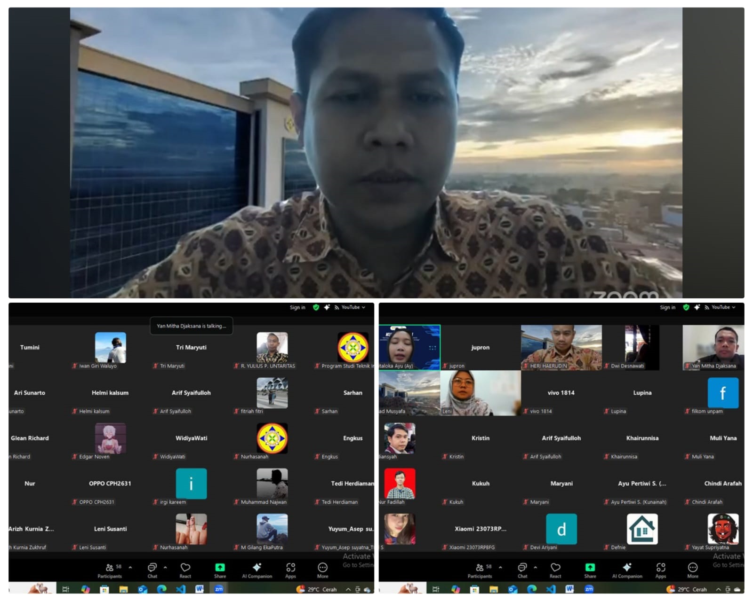The image size is (753, 601).
Task: Open weather widget 29°C Cerah, left taskbar
Action: click(317, 589)
